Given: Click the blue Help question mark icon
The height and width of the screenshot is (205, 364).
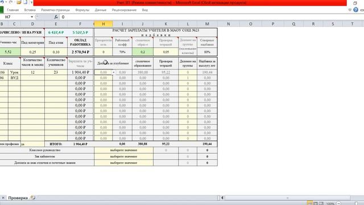Looking at the screenshot, I should (x=355, y=10).
